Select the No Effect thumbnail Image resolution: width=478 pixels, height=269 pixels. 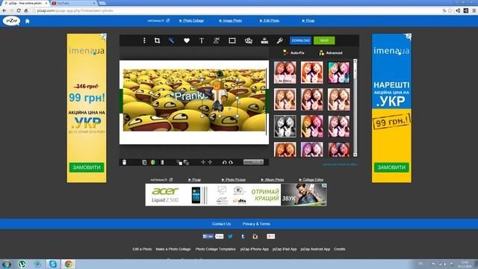(x=285, y=72)
